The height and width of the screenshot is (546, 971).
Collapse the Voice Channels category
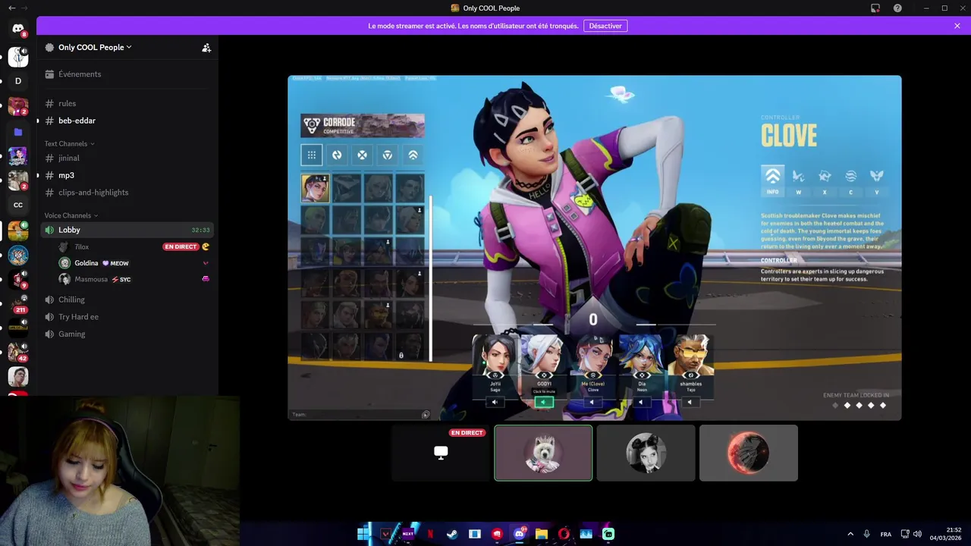tap(71, 215)
